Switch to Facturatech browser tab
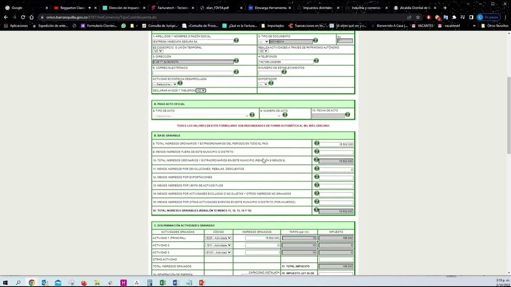 172,8
